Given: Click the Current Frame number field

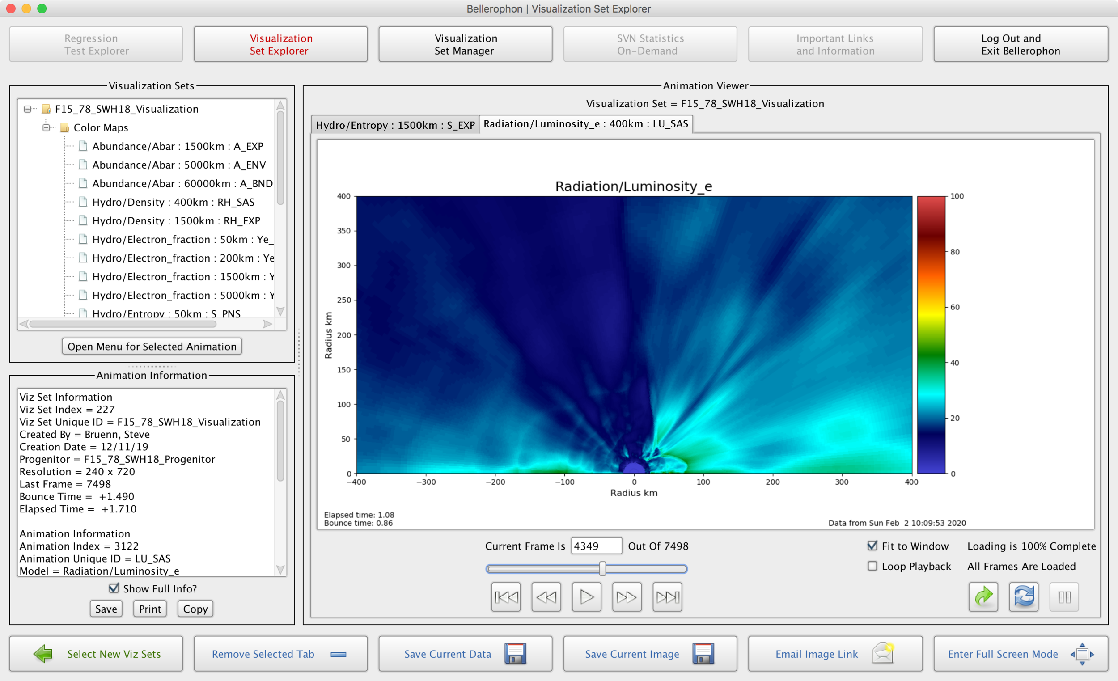Looking at the screenshot, I should 595,546.
